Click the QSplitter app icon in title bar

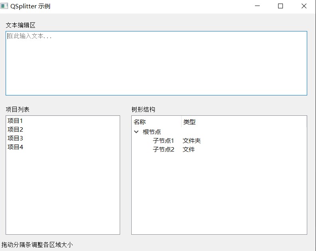click(x=5, y=6)
